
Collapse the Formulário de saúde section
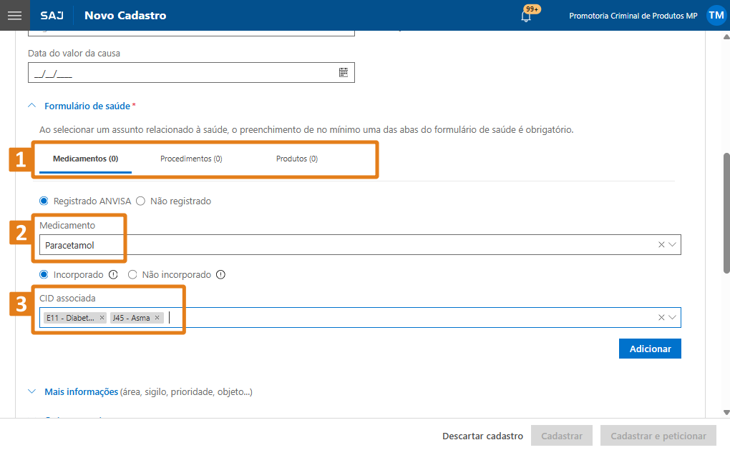click(x=31, y=106)
